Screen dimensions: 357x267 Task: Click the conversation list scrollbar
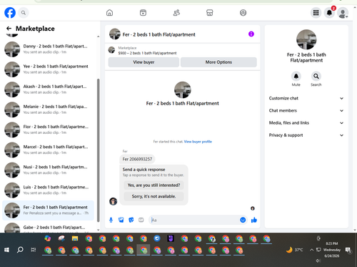(99, 150)
